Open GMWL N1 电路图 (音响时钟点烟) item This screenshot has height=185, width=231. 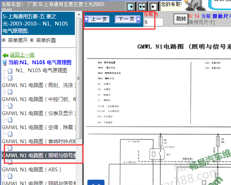tap(39, 141)
